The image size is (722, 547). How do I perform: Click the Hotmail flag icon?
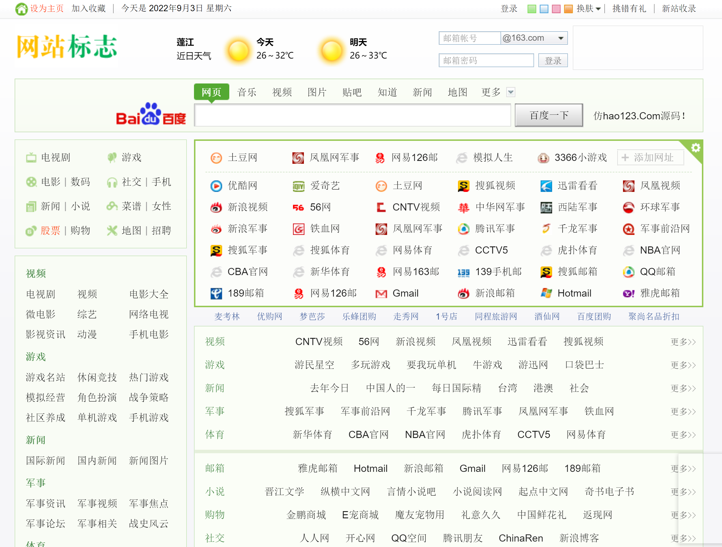tap(546, 293)
